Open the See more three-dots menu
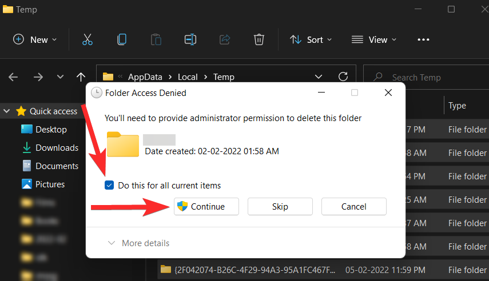Screen dimensions: 489x281 pos(423,39)
